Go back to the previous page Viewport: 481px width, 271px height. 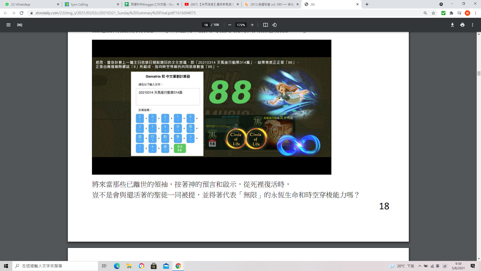[x=5, y=13]
